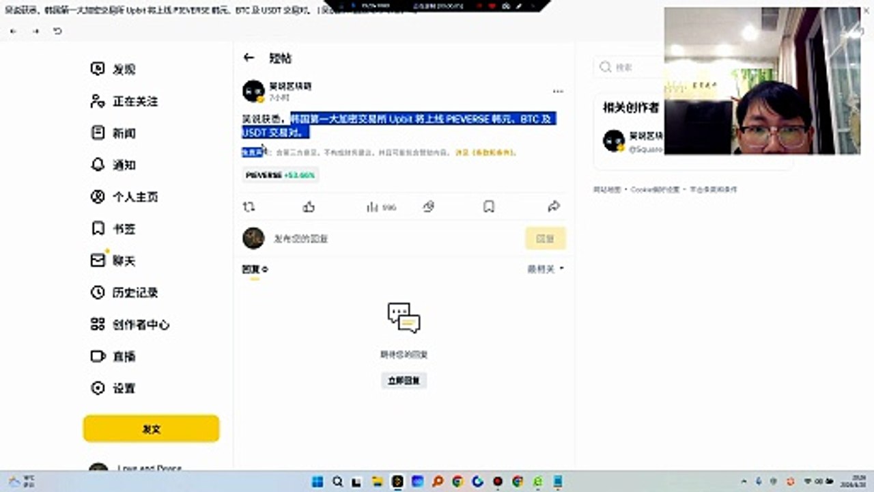Image resolution: width=874 pixels, height=492 pixels.
Task: Expand the system tray hidden icons chevron
Action: point(744,482)
